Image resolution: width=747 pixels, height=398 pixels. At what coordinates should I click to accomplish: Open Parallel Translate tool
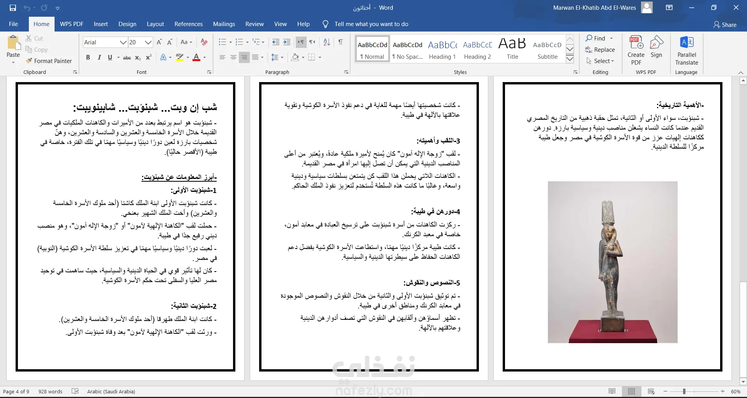tap(687, 50)
